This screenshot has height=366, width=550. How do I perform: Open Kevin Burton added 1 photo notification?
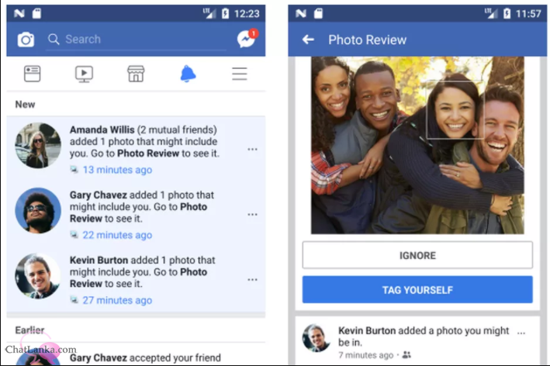143,272
